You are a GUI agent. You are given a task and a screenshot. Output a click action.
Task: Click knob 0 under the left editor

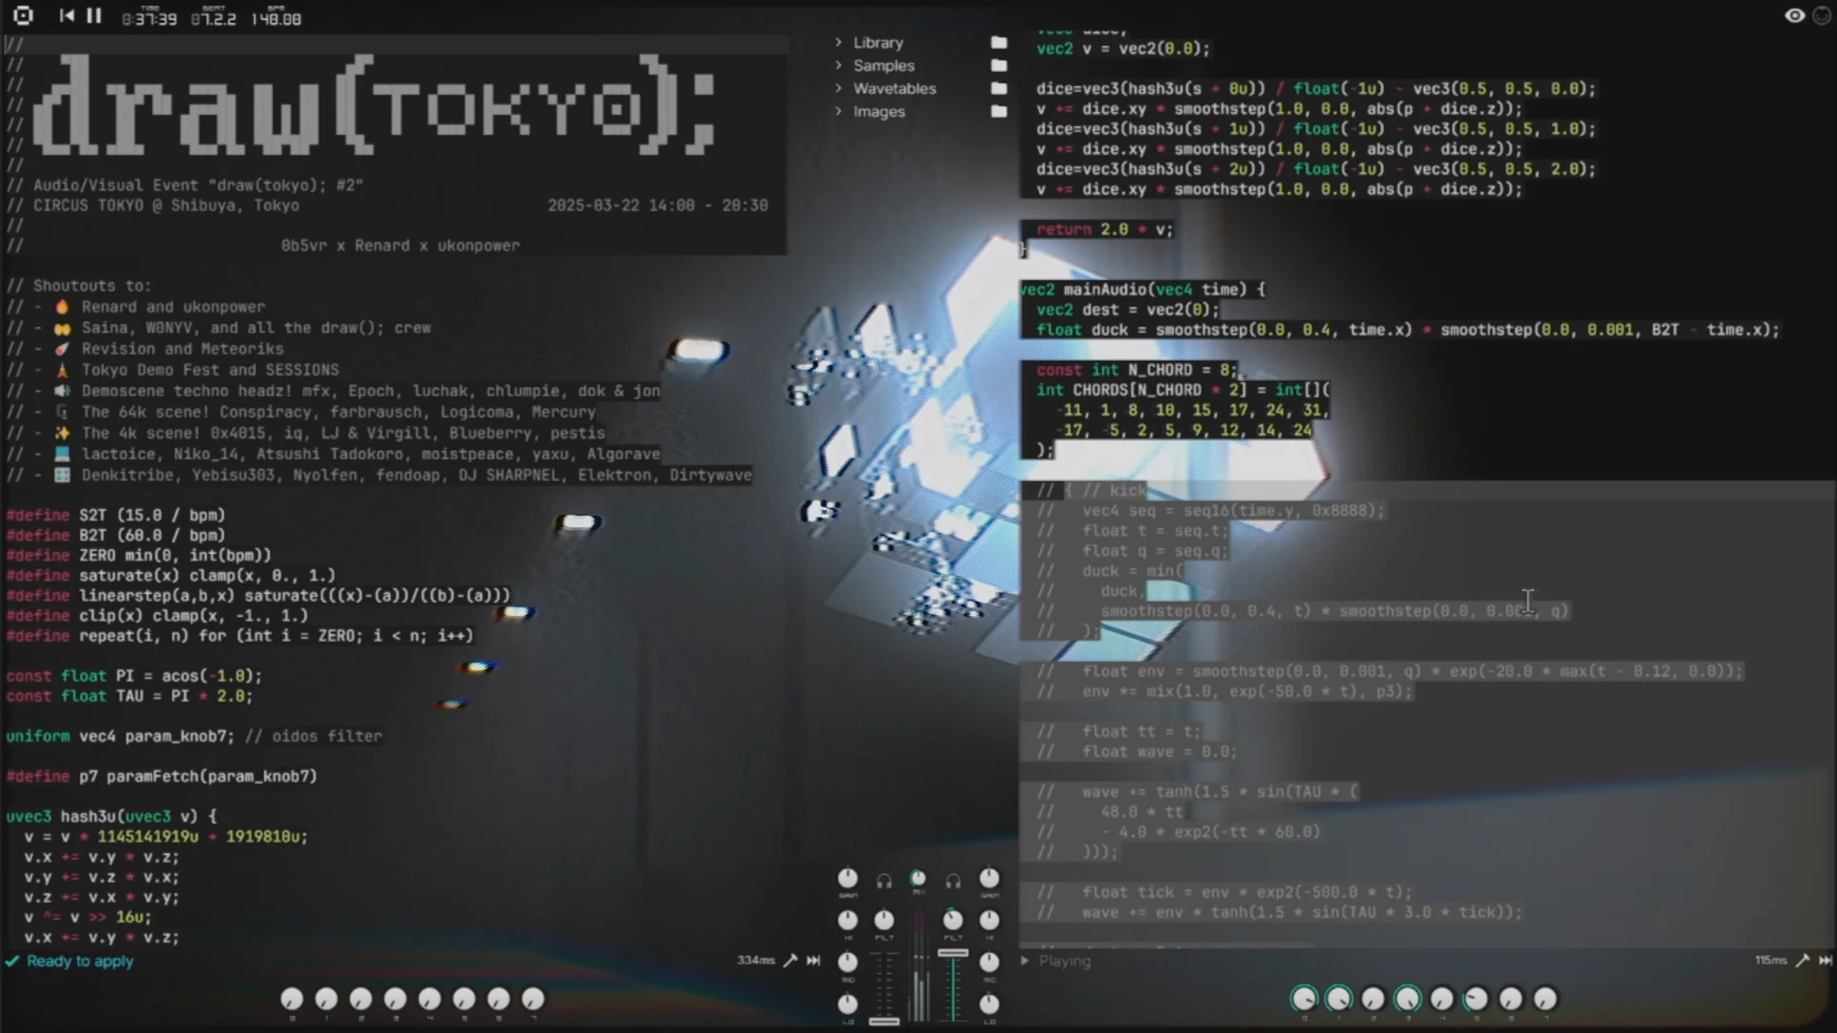292,1000
